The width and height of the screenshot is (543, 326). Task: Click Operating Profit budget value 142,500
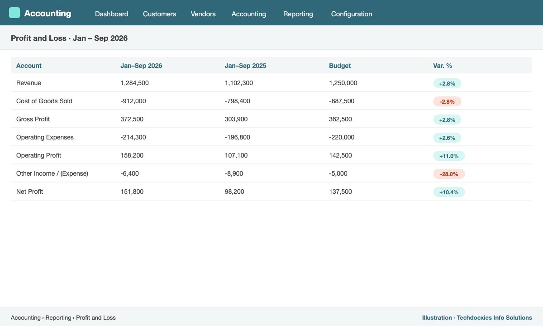point(340,155)
